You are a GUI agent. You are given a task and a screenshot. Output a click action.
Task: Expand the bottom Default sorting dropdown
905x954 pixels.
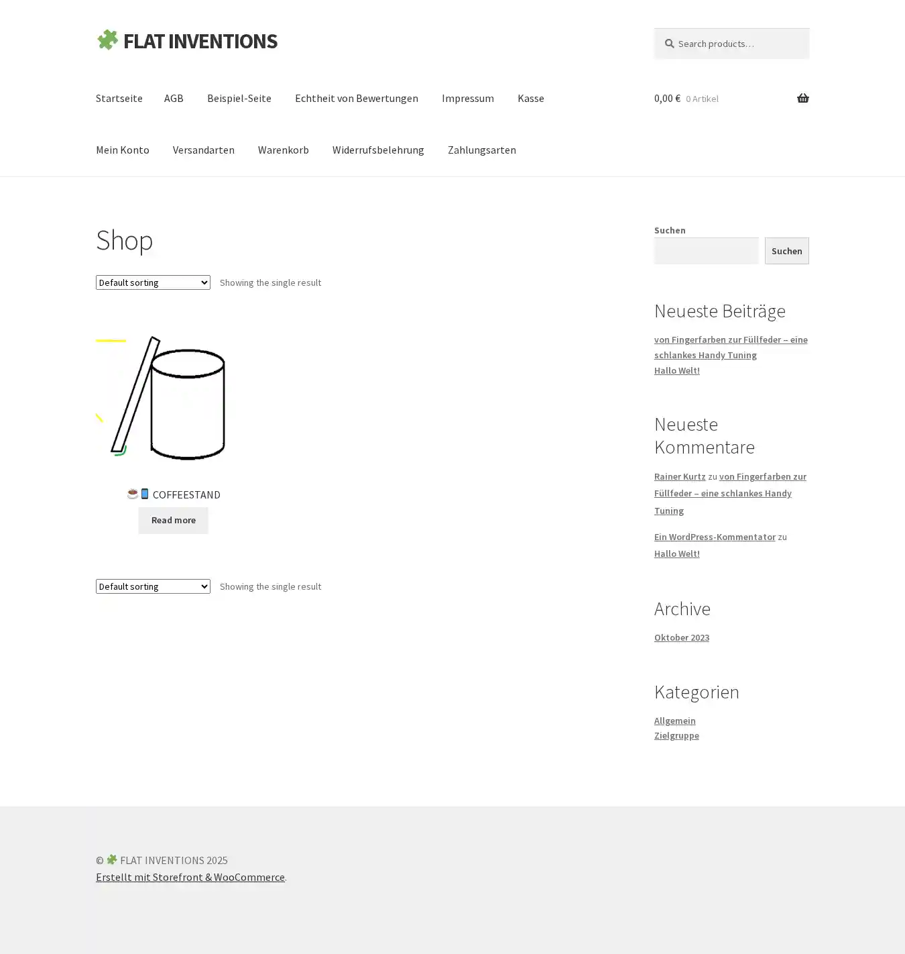[x=153, y=586]
